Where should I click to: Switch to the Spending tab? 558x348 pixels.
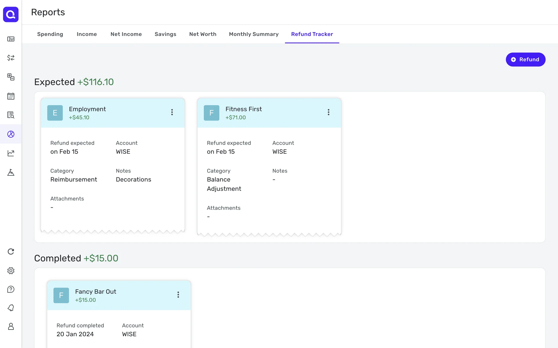point(50,34)
